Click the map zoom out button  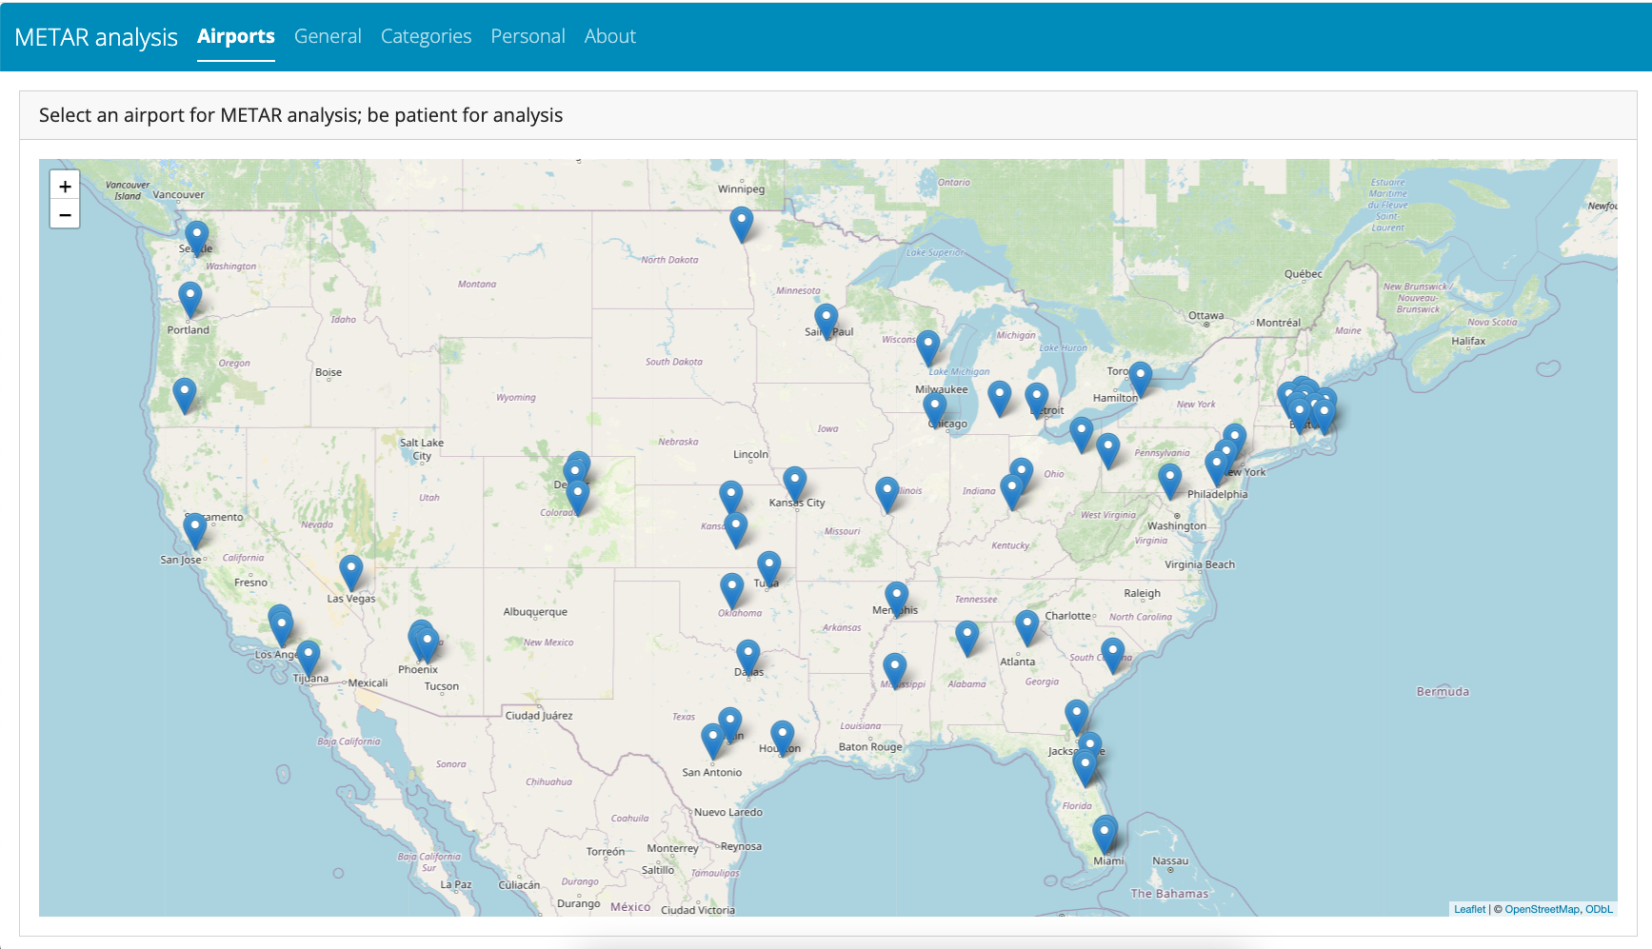(x=65, y=215)
